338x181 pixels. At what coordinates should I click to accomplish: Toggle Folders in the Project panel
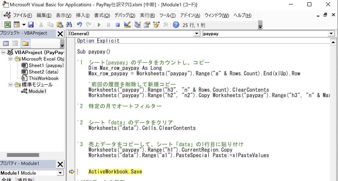[x=25, y=44]
